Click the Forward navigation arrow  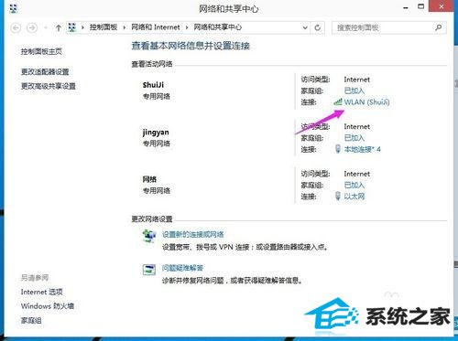pos(32,28)
